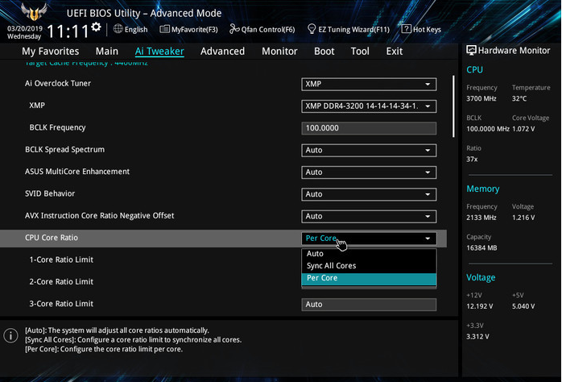Click the BCLK Frequency input field
This screenshot has height=382, width=562.
tap(369, 128)
